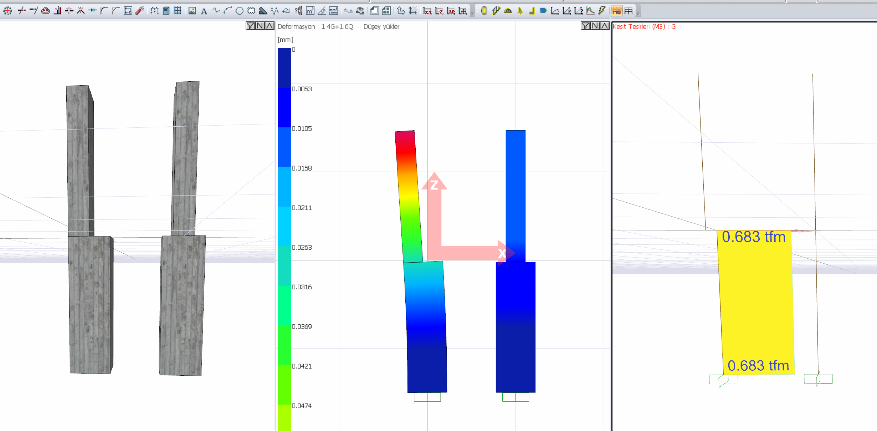The width and height of the screenshot is (877, 431).
Task: Click the cyan 0.0211 legend color band
Action: click(x=284, y=226)
